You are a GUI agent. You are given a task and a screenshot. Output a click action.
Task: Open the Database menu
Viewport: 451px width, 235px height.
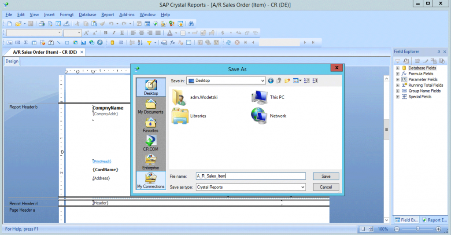pos(88,15)
